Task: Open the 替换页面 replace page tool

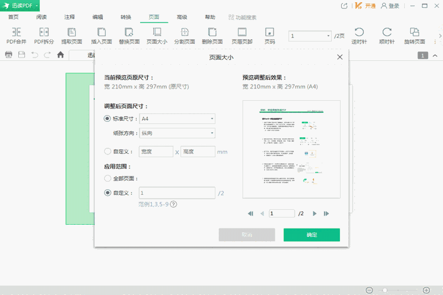Action: point(128,33)
